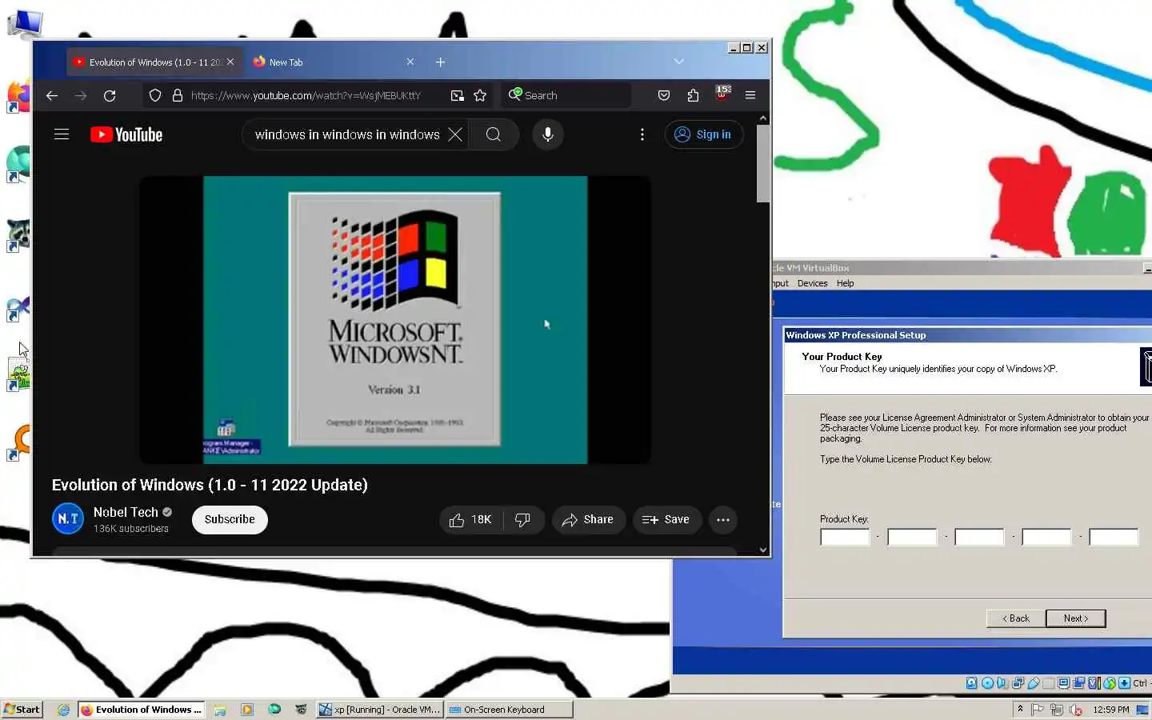Click VirtualBox hard disk activity icon

(971, 683)
